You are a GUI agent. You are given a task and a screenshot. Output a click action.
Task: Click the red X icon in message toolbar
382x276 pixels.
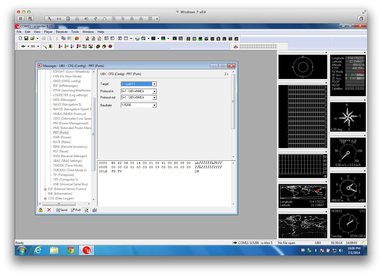tap(49, 210)
